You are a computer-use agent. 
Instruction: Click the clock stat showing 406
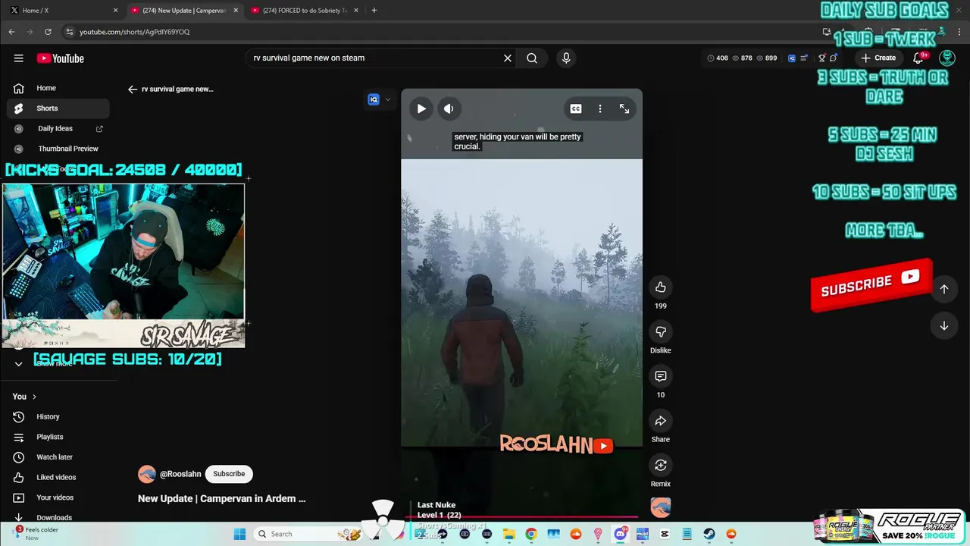point(718,58)
